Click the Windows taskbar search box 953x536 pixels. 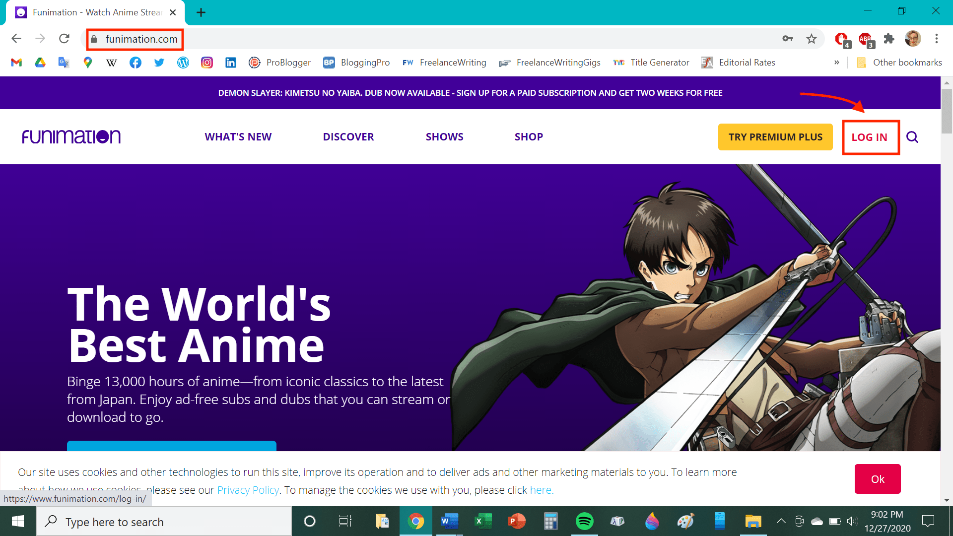[x=164, y=522]
